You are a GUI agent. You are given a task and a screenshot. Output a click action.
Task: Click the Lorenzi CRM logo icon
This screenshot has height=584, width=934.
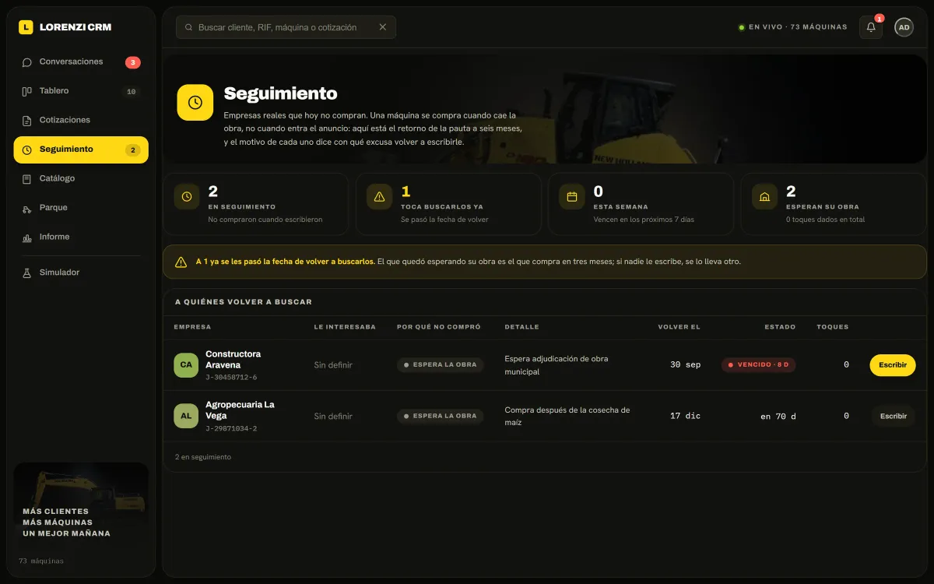(26, 26)
